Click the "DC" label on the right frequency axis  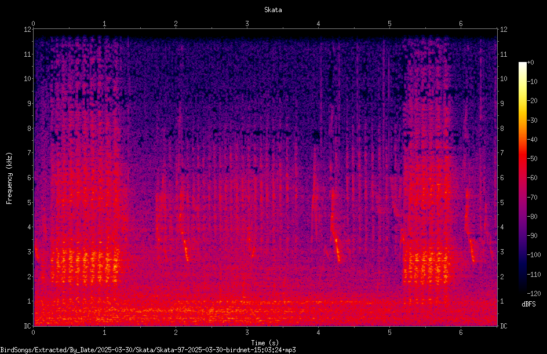[504, 326]
